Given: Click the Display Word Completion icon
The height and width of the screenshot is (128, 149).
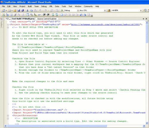Looking at the screenshot, I should [x=39, y=15].
